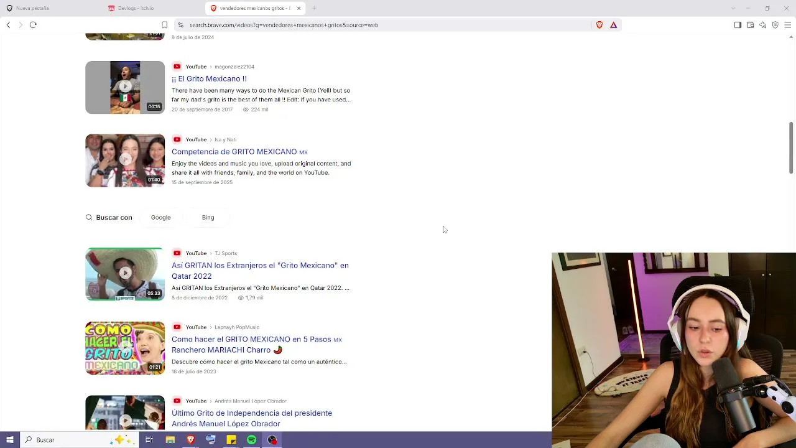Click the channel name "Isa y Nati"

[225, 139]
